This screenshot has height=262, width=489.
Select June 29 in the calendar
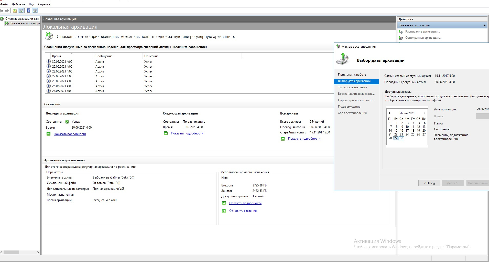(396, 138)
